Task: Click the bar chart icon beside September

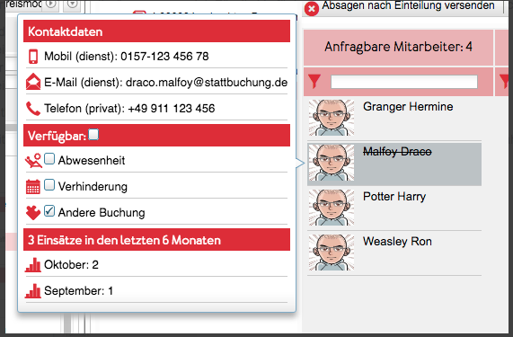Action: (x=33, y=291)
